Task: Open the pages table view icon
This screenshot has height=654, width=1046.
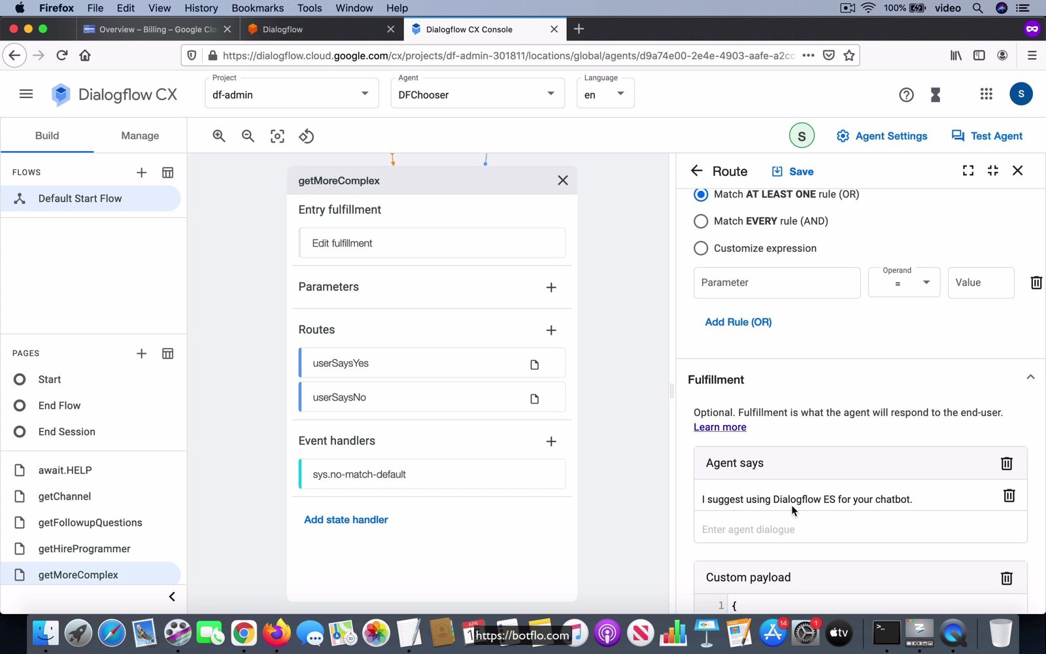Action: [168, 354]
